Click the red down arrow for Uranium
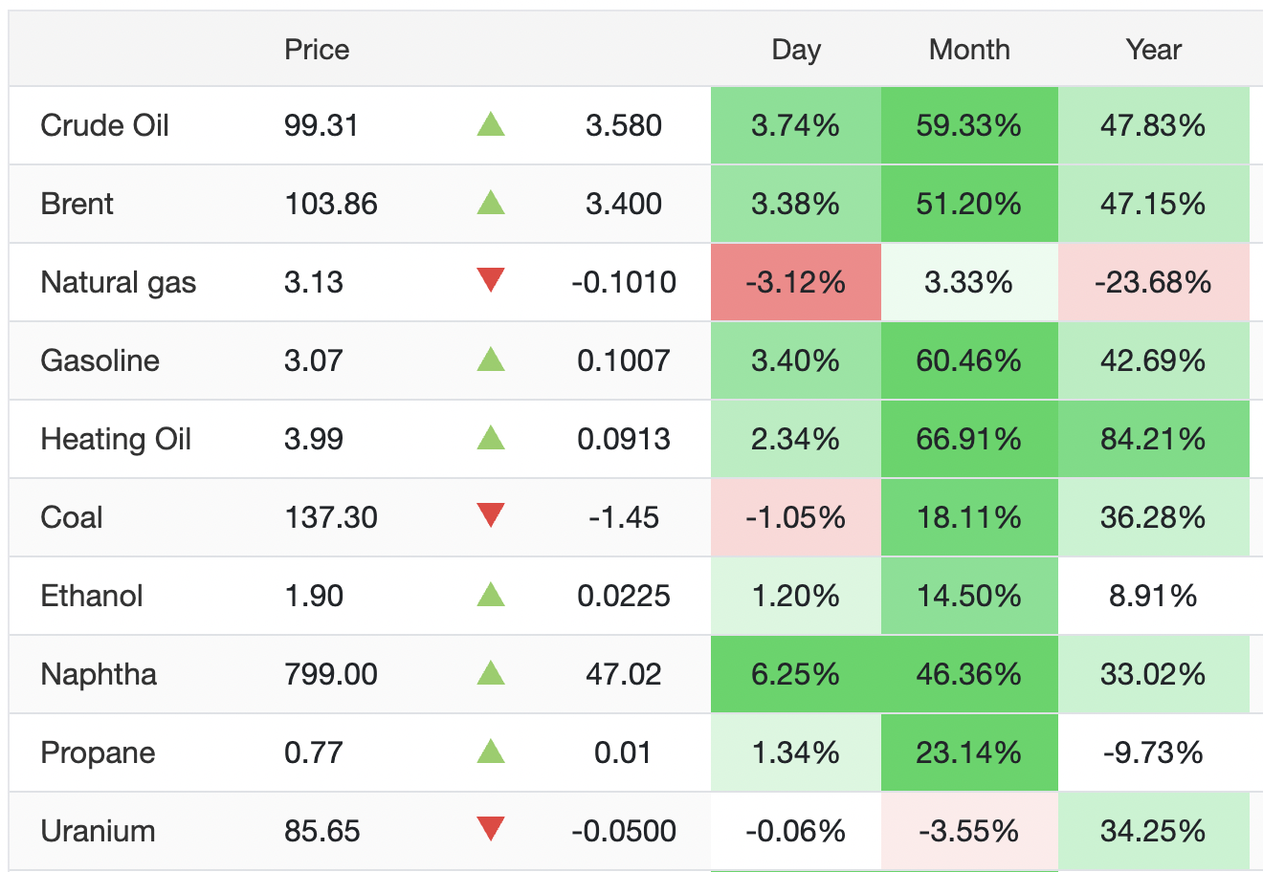 [491, 830]
